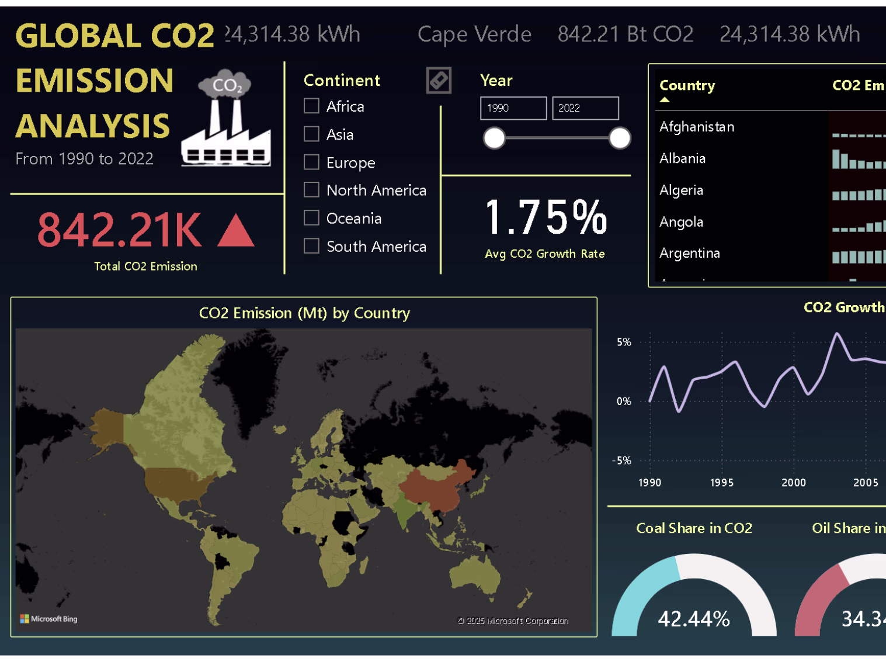886x665 pixels.
Task: Clear continent selections with the eraser icon
Action: tap(439, 80)
